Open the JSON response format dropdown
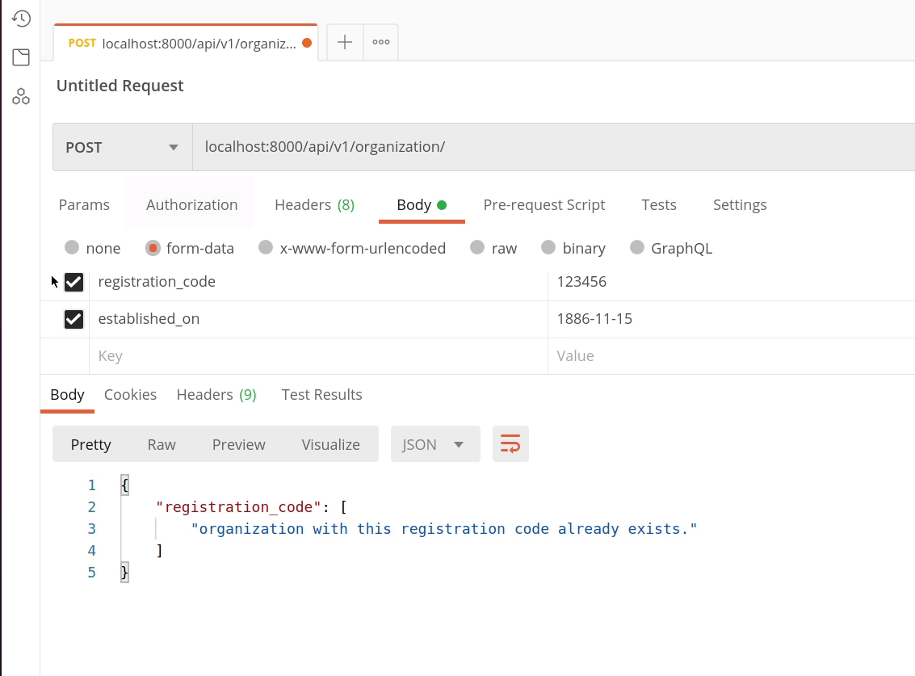The image size is (915, 676). pos(435,444)
